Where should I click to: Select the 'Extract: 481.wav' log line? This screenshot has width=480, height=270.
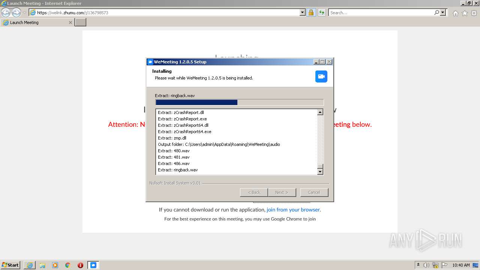174,157
